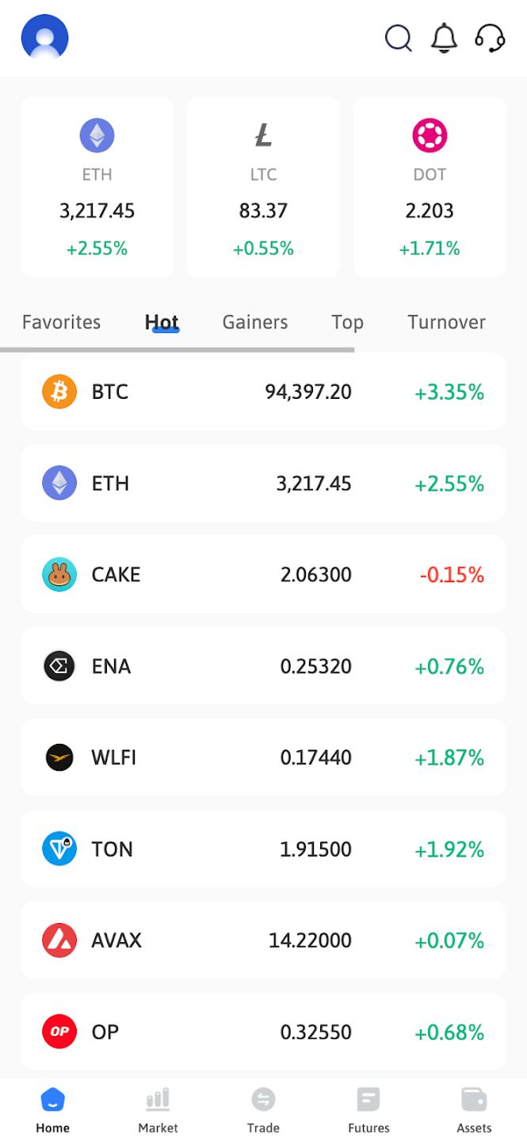
Task: Click the TON coin icon
Action: pyautogui.click(x=59, y=849)
